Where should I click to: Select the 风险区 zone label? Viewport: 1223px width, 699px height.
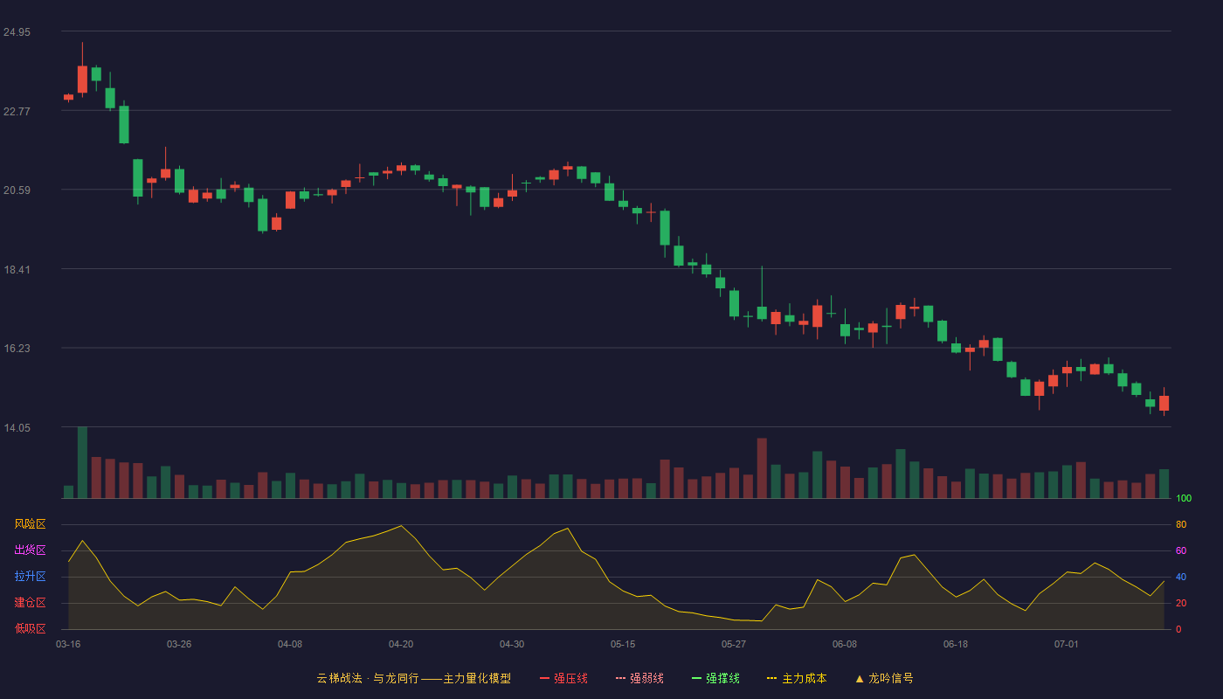(x=30, y=524)
